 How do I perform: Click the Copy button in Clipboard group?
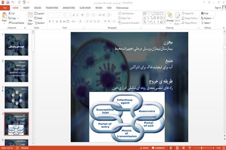pos(12,18)
